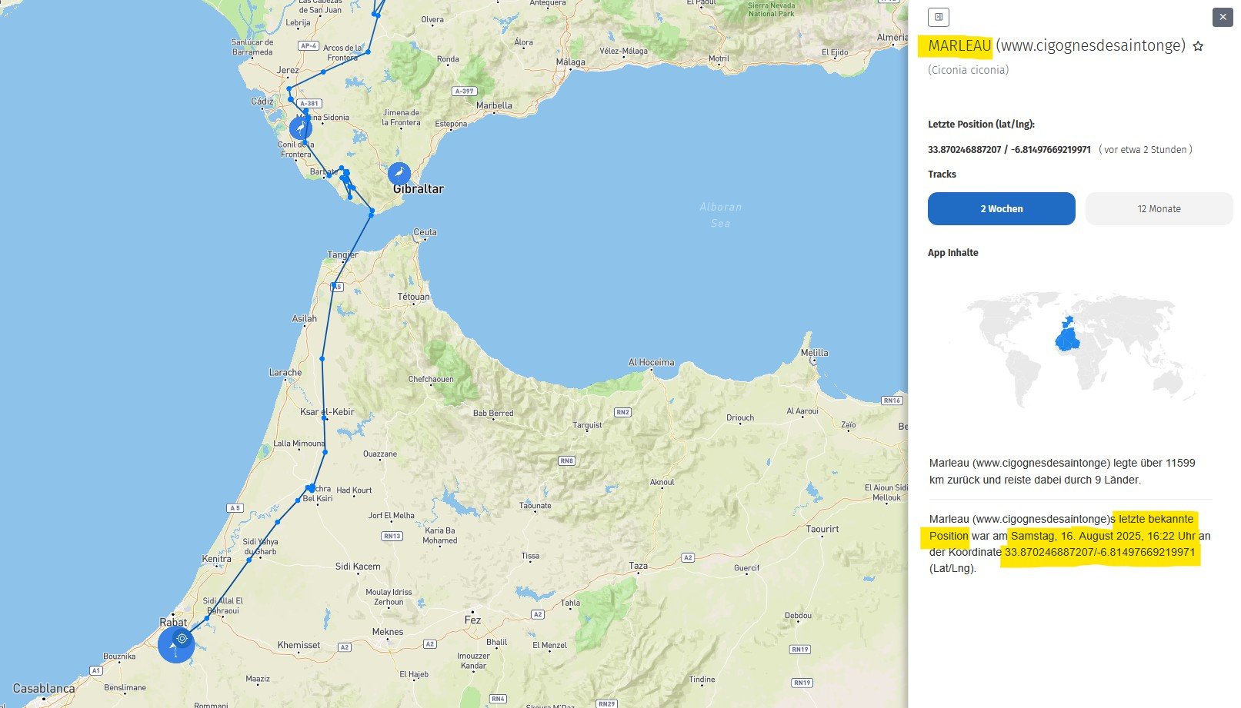Click the track point near Arcos de la Frontera
This screenshot has height=708, width=1241.
point(369,52)
